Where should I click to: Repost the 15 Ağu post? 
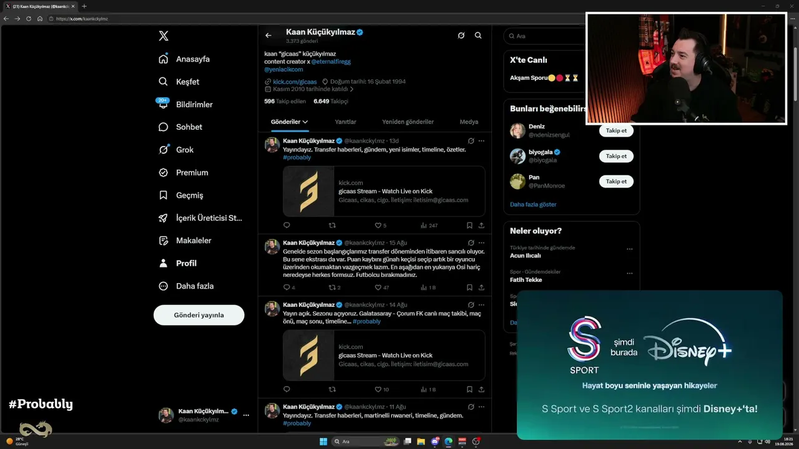(x=335, y=287)
